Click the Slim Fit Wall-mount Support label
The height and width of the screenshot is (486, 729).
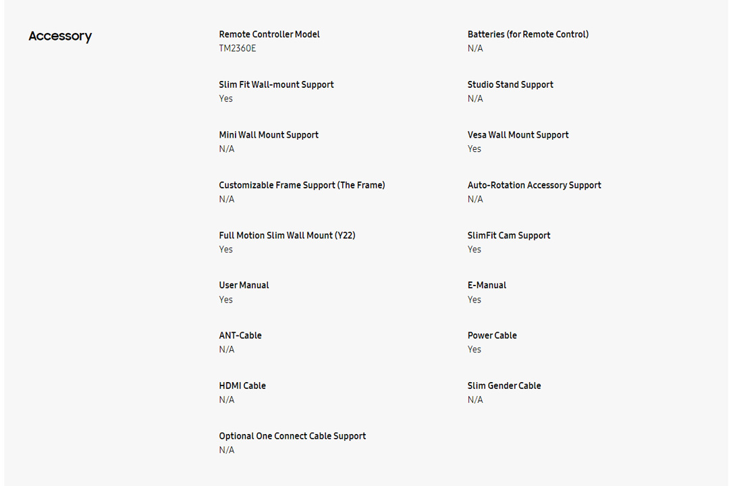click(276, 84)
